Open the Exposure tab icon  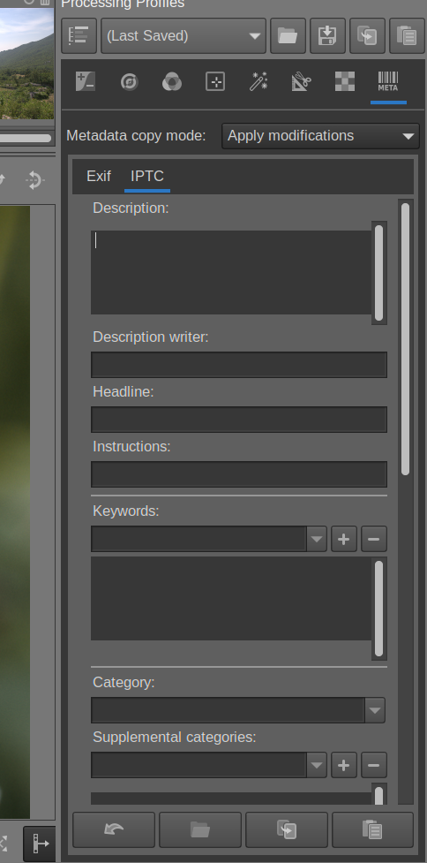[x=86, y=81]
